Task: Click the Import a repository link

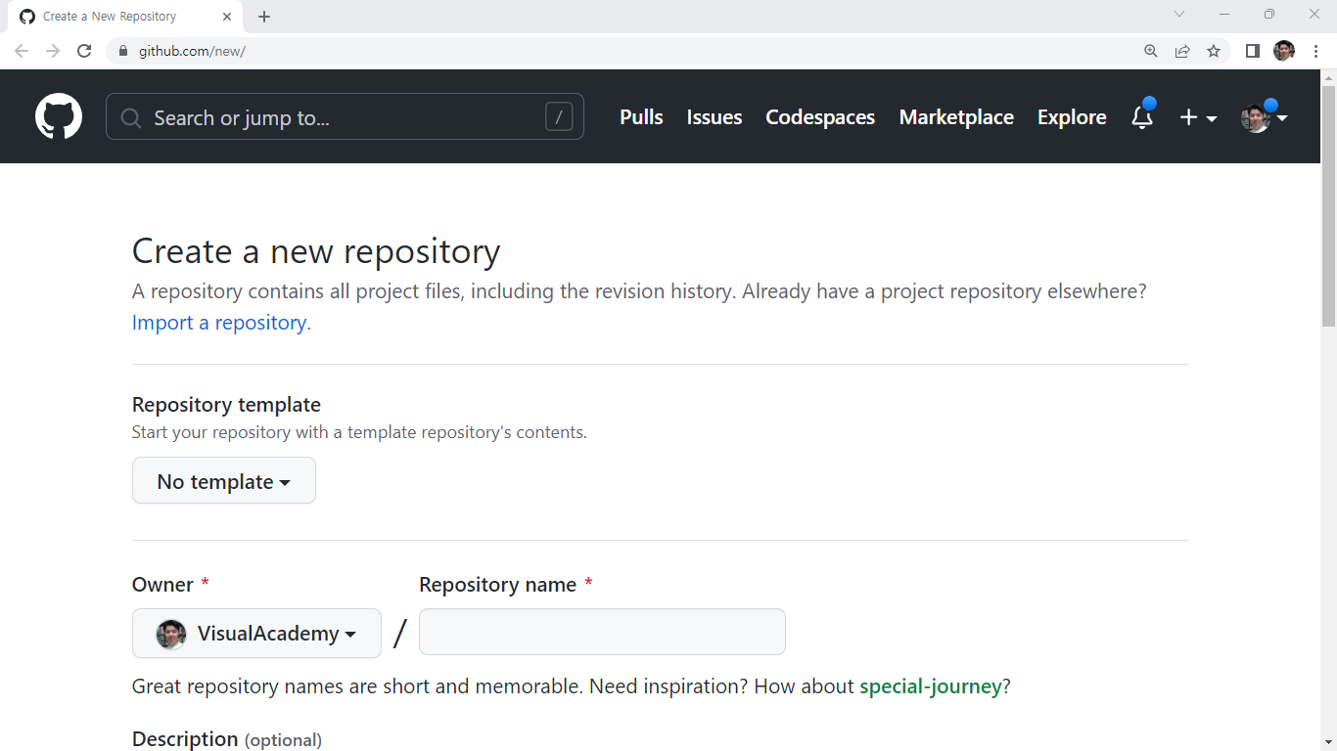Action: pos(218,323)
